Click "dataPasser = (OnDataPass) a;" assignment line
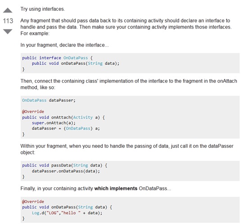This screenshot has width=241, height=224. point(66,129)
